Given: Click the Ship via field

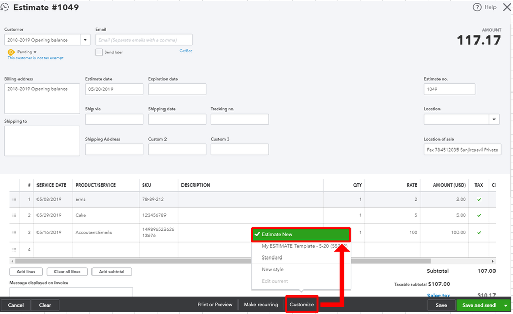Looking at the screenshot, I should coord(114,119).
